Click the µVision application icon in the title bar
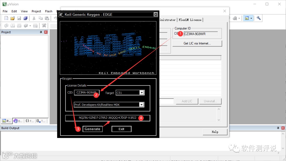 [5, 4]
